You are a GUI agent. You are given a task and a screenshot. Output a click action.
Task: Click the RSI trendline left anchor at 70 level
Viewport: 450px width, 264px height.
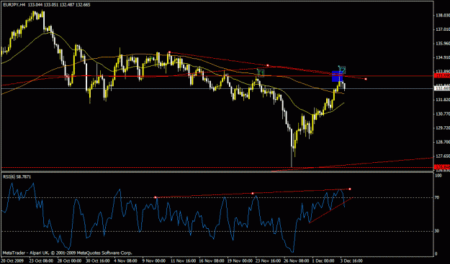(156, 197)
